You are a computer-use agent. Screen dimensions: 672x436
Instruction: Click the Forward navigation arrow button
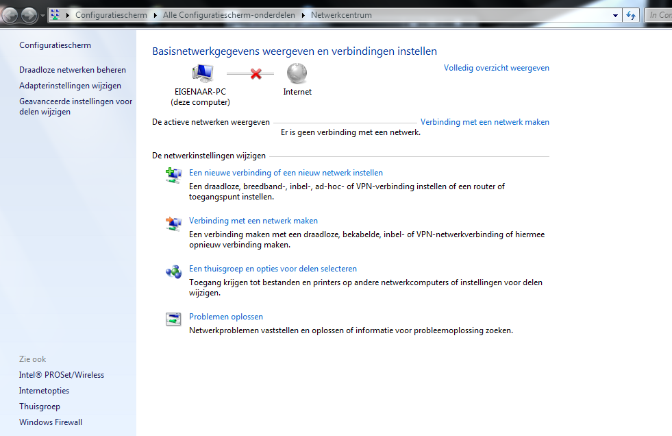point(29,16)
